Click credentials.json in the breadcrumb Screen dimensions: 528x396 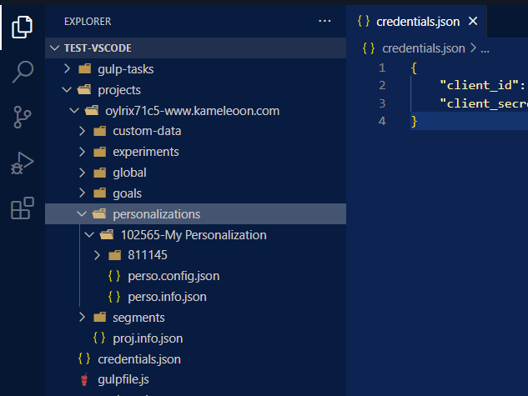coord(425,48)
